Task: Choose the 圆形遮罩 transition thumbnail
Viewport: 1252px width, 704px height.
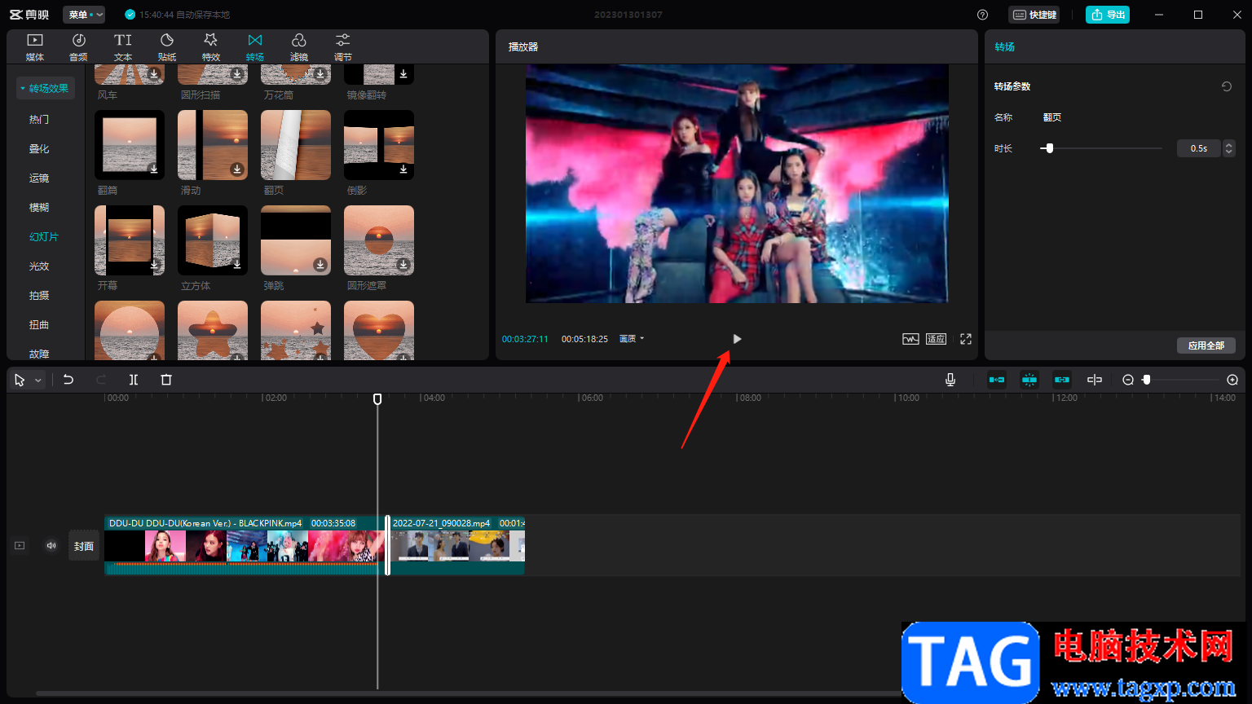Action: point(379,240)
